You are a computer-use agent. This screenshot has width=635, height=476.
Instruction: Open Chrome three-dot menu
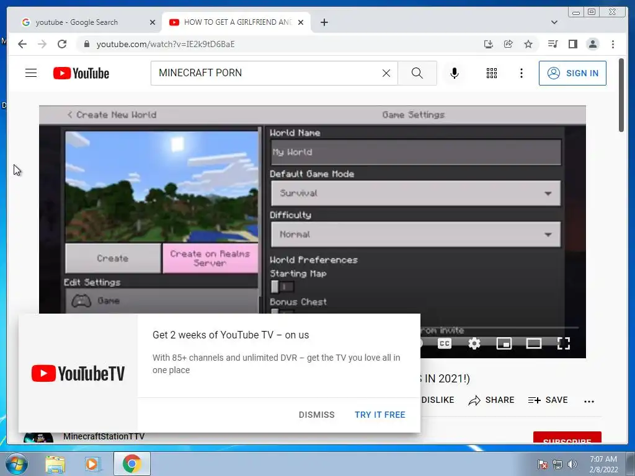click(613, 44)
